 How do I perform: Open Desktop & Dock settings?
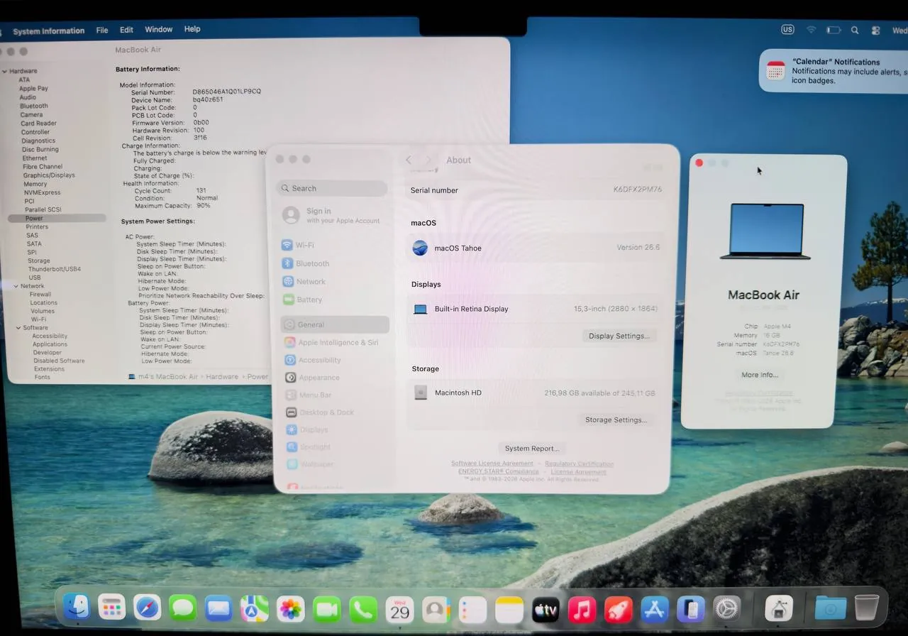point(337,412)
